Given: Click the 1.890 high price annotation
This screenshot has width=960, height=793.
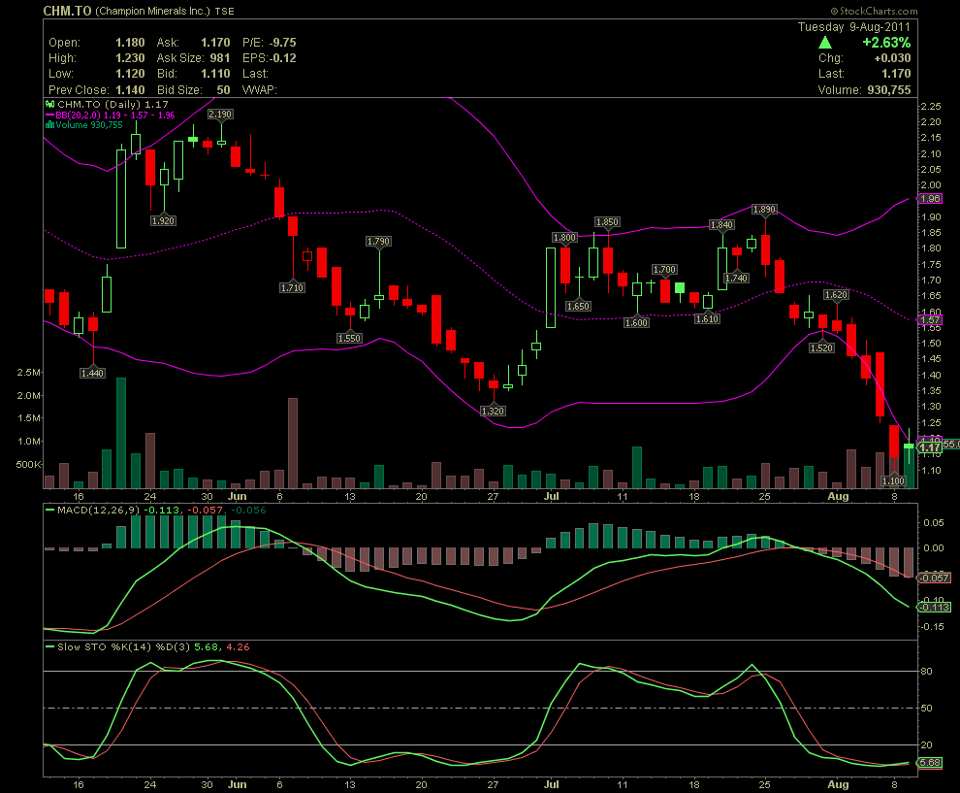Looking at the screenshot, I should click(x=764, y=209).
